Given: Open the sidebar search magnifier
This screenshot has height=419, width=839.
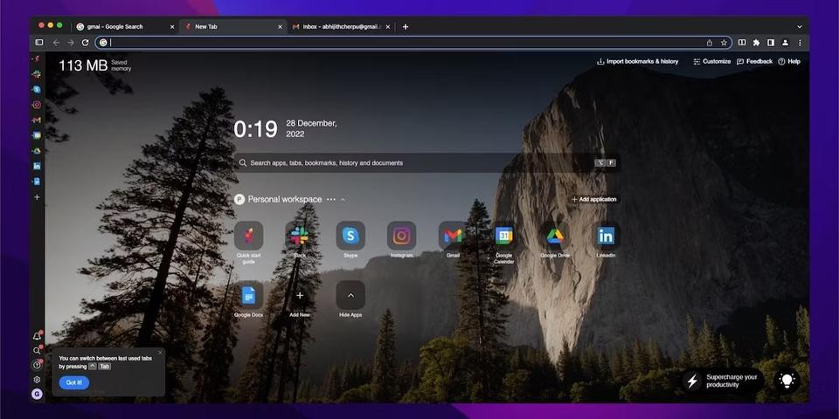Looking at the screenshot, I should pos(37,351).
